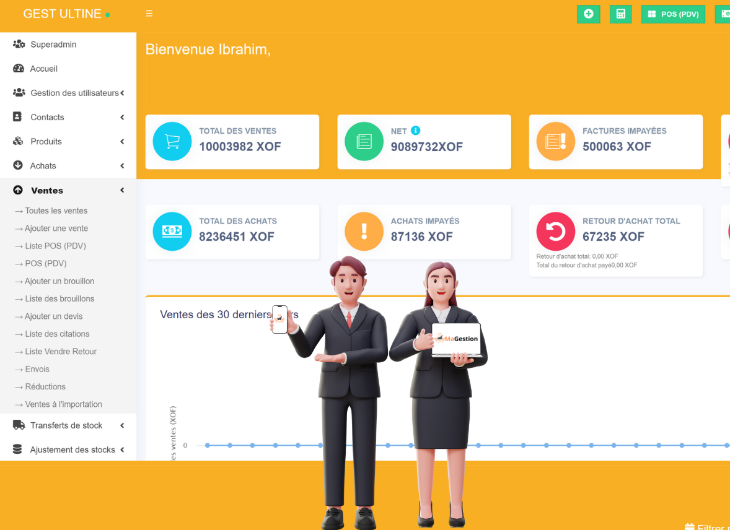Image resolution: width=730 pixels, height=530 pixels.
Task: Open the calculator icon in header
Action: point(620,14)
